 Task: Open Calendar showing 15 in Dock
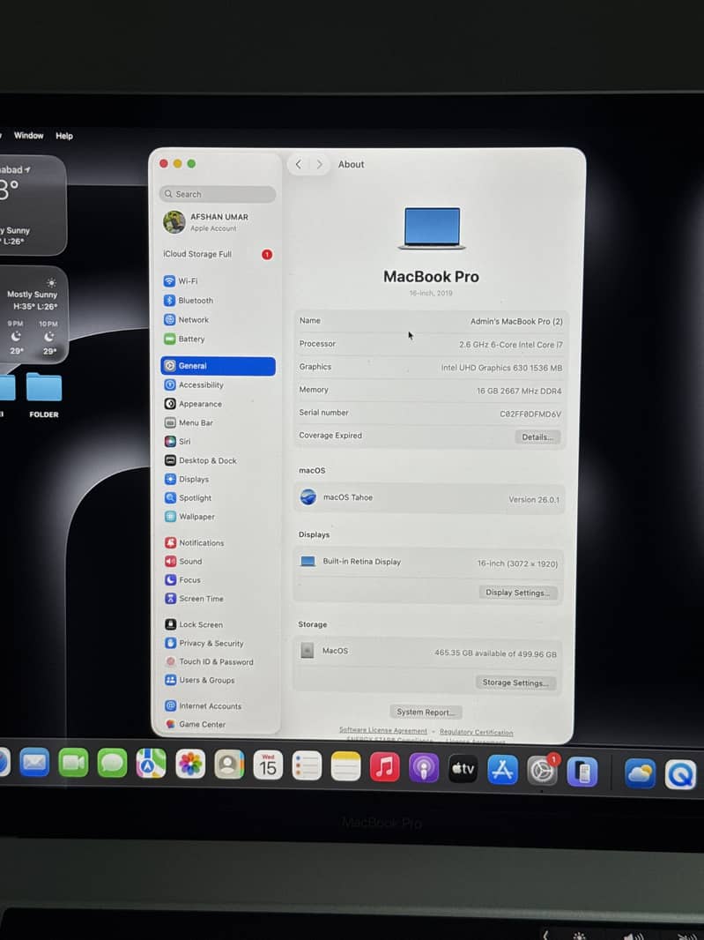[268, 765]
